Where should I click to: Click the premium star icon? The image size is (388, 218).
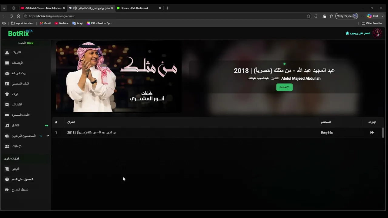[347, 33]
